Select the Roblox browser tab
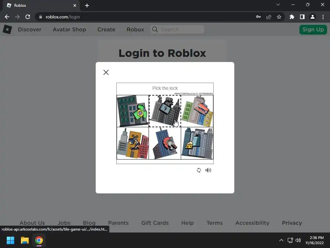 coord(41,5)
